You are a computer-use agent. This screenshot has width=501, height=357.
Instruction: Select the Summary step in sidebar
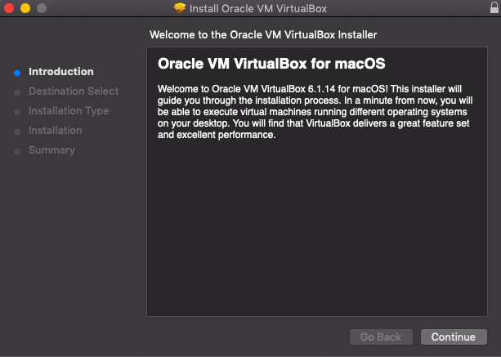[x=51, y=150]
